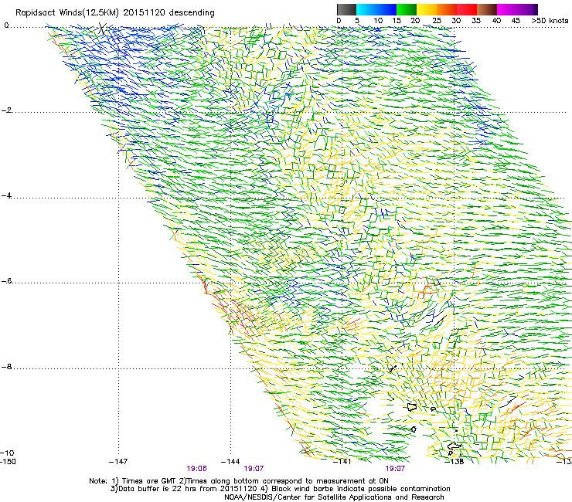Select the '35' label under the color bar
Screen dimensions: 572x502
click(476, 21)
